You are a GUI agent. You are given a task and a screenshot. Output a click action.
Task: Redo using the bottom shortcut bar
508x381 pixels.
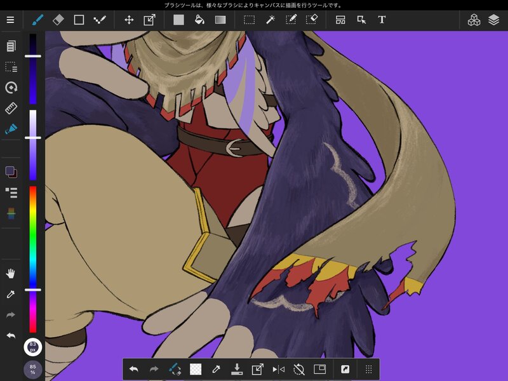[x=154, y=369]
